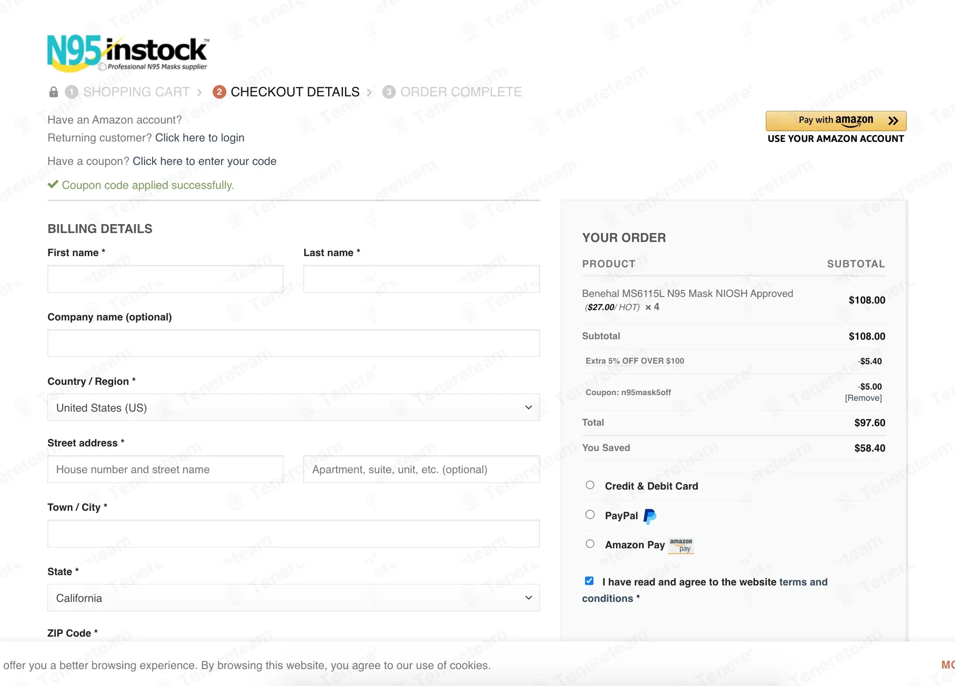This screenshot has height=686, width=955.
Task: Open the Country / Region dropdown
Action: [x=293, y=407]
